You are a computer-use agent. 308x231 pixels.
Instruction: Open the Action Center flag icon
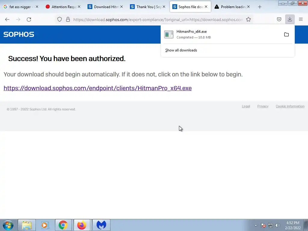click(263, 225)
